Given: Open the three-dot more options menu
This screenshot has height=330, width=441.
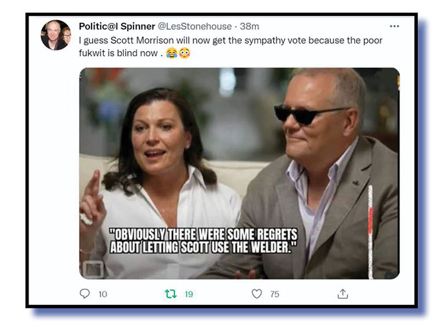Looking at the screenshot, I should tap(394, 27).
